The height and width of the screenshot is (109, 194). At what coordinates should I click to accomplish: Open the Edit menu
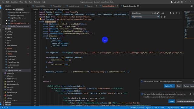(x=8, y=2)
